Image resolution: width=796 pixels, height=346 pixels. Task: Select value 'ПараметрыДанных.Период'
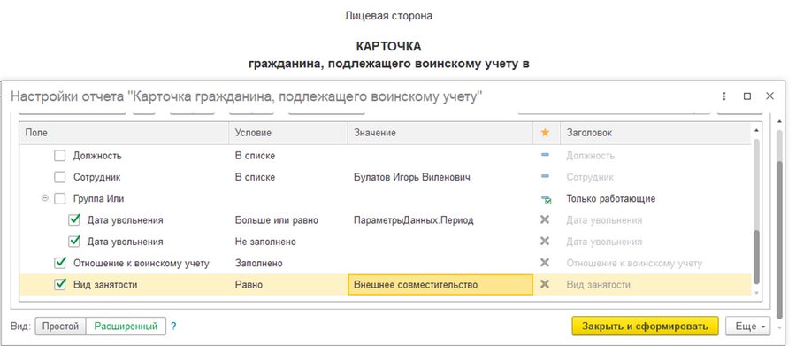(413, 220)
